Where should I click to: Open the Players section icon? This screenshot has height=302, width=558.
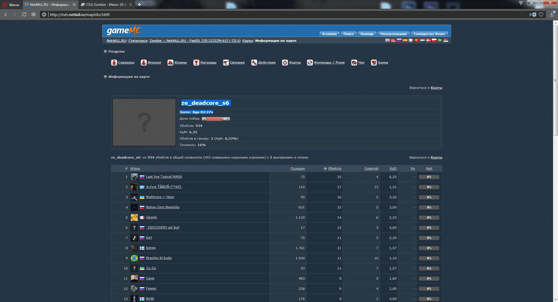click(x=144, y=63)
